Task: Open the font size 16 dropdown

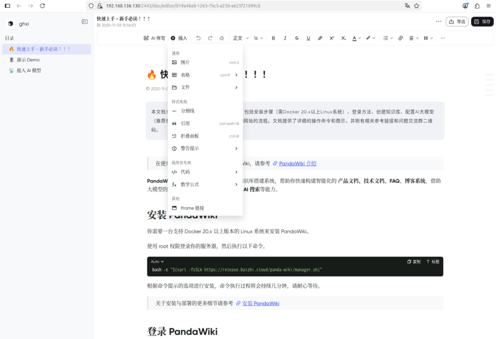Action: pos(258,38)
